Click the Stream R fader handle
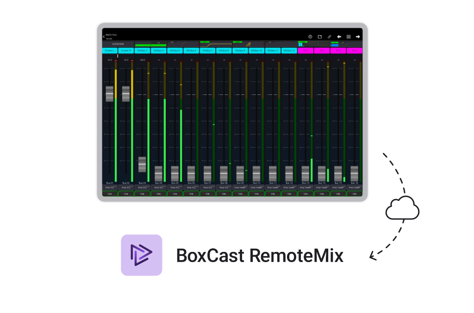Screen dimensions: 474x313 pos(126,94)
